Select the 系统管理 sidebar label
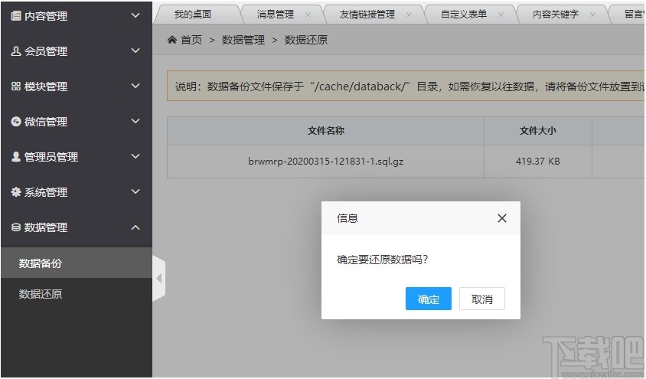Viewport: 646px width, 379px height. 46,192
